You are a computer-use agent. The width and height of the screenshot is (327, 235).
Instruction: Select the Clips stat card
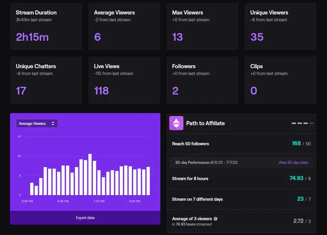[x=280, y=80]
